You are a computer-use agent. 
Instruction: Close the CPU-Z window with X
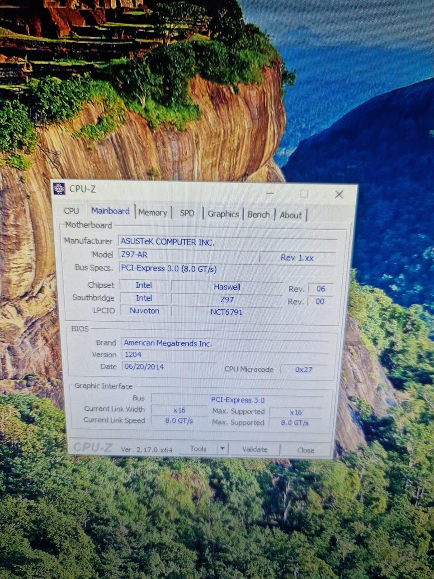pyautogui.click(x=339, y=195)
